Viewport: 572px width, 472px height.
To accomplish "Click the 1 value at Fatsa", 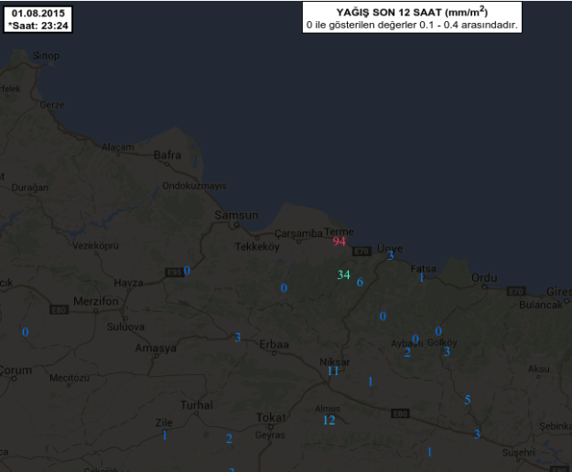I will tap(421, 278).
